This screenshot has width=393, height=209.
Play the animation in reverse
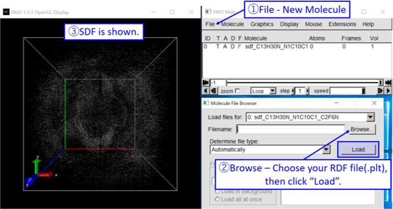coord(205,91)
